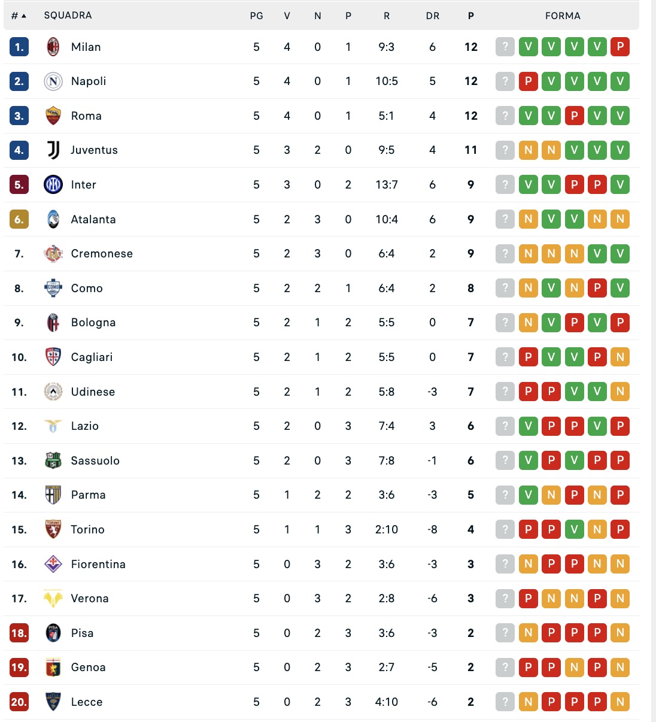Click the Fiorentina lily crest icon
This screenshot has width=656, height=722.
coord(53,564)
